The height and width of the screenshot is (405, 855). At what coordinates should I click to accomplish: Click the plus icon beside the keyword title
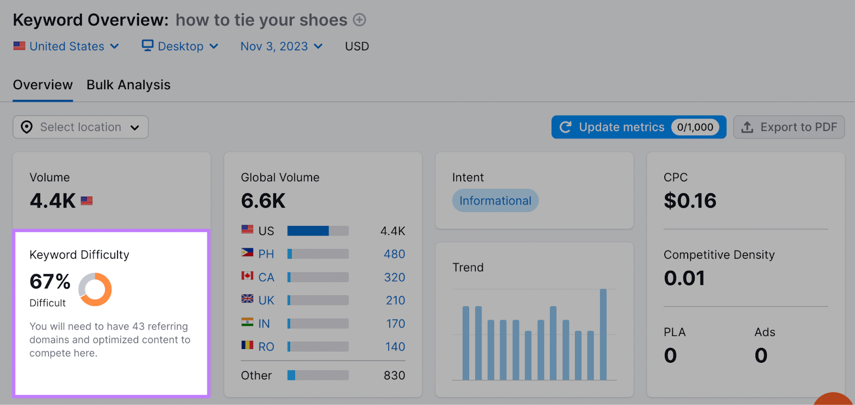click(x=361, y=20)
